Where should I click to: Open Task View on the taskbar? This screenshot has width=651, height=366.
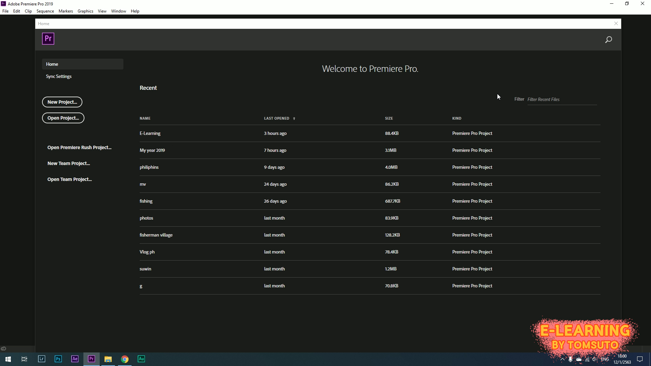[24, 359]
